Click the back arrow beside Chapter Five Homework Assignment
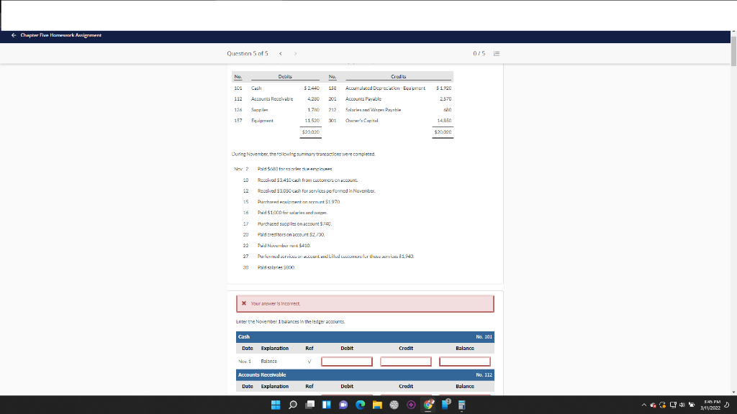The width and height of the screenshot is (737, 414). pos(14,35)
